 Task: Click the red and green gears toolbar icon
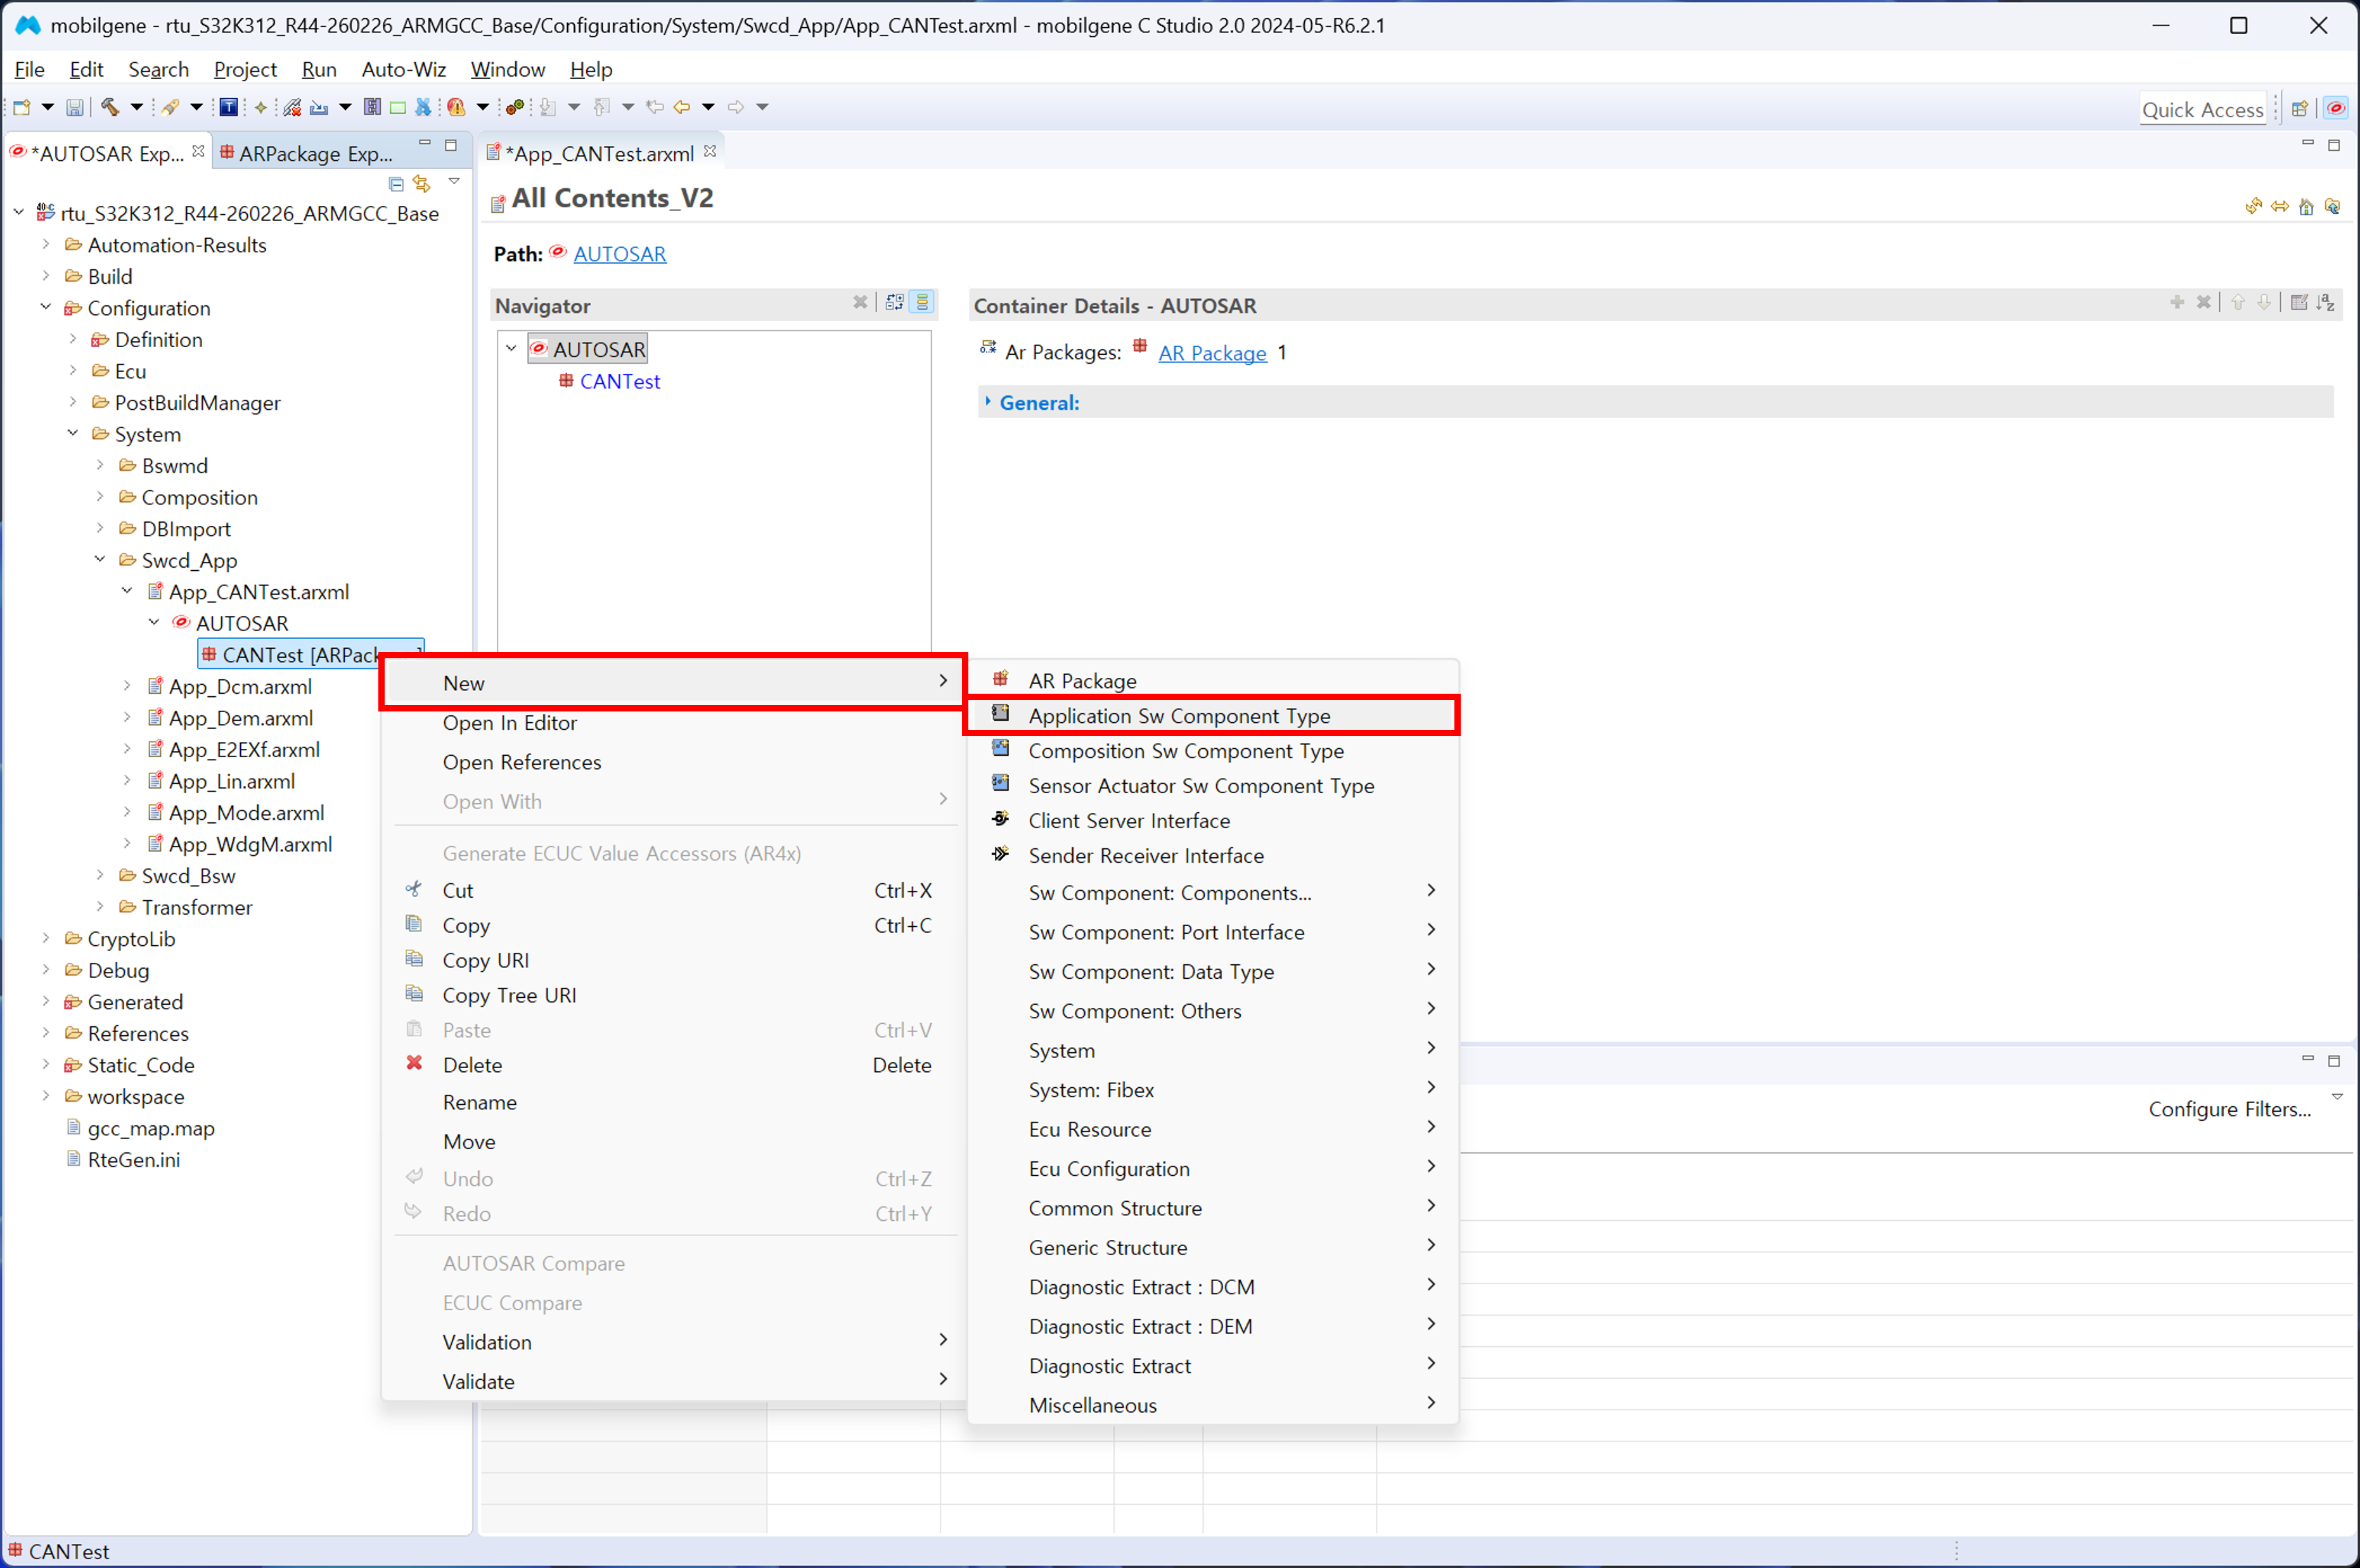pyautogui.click(x=515, y=107)
